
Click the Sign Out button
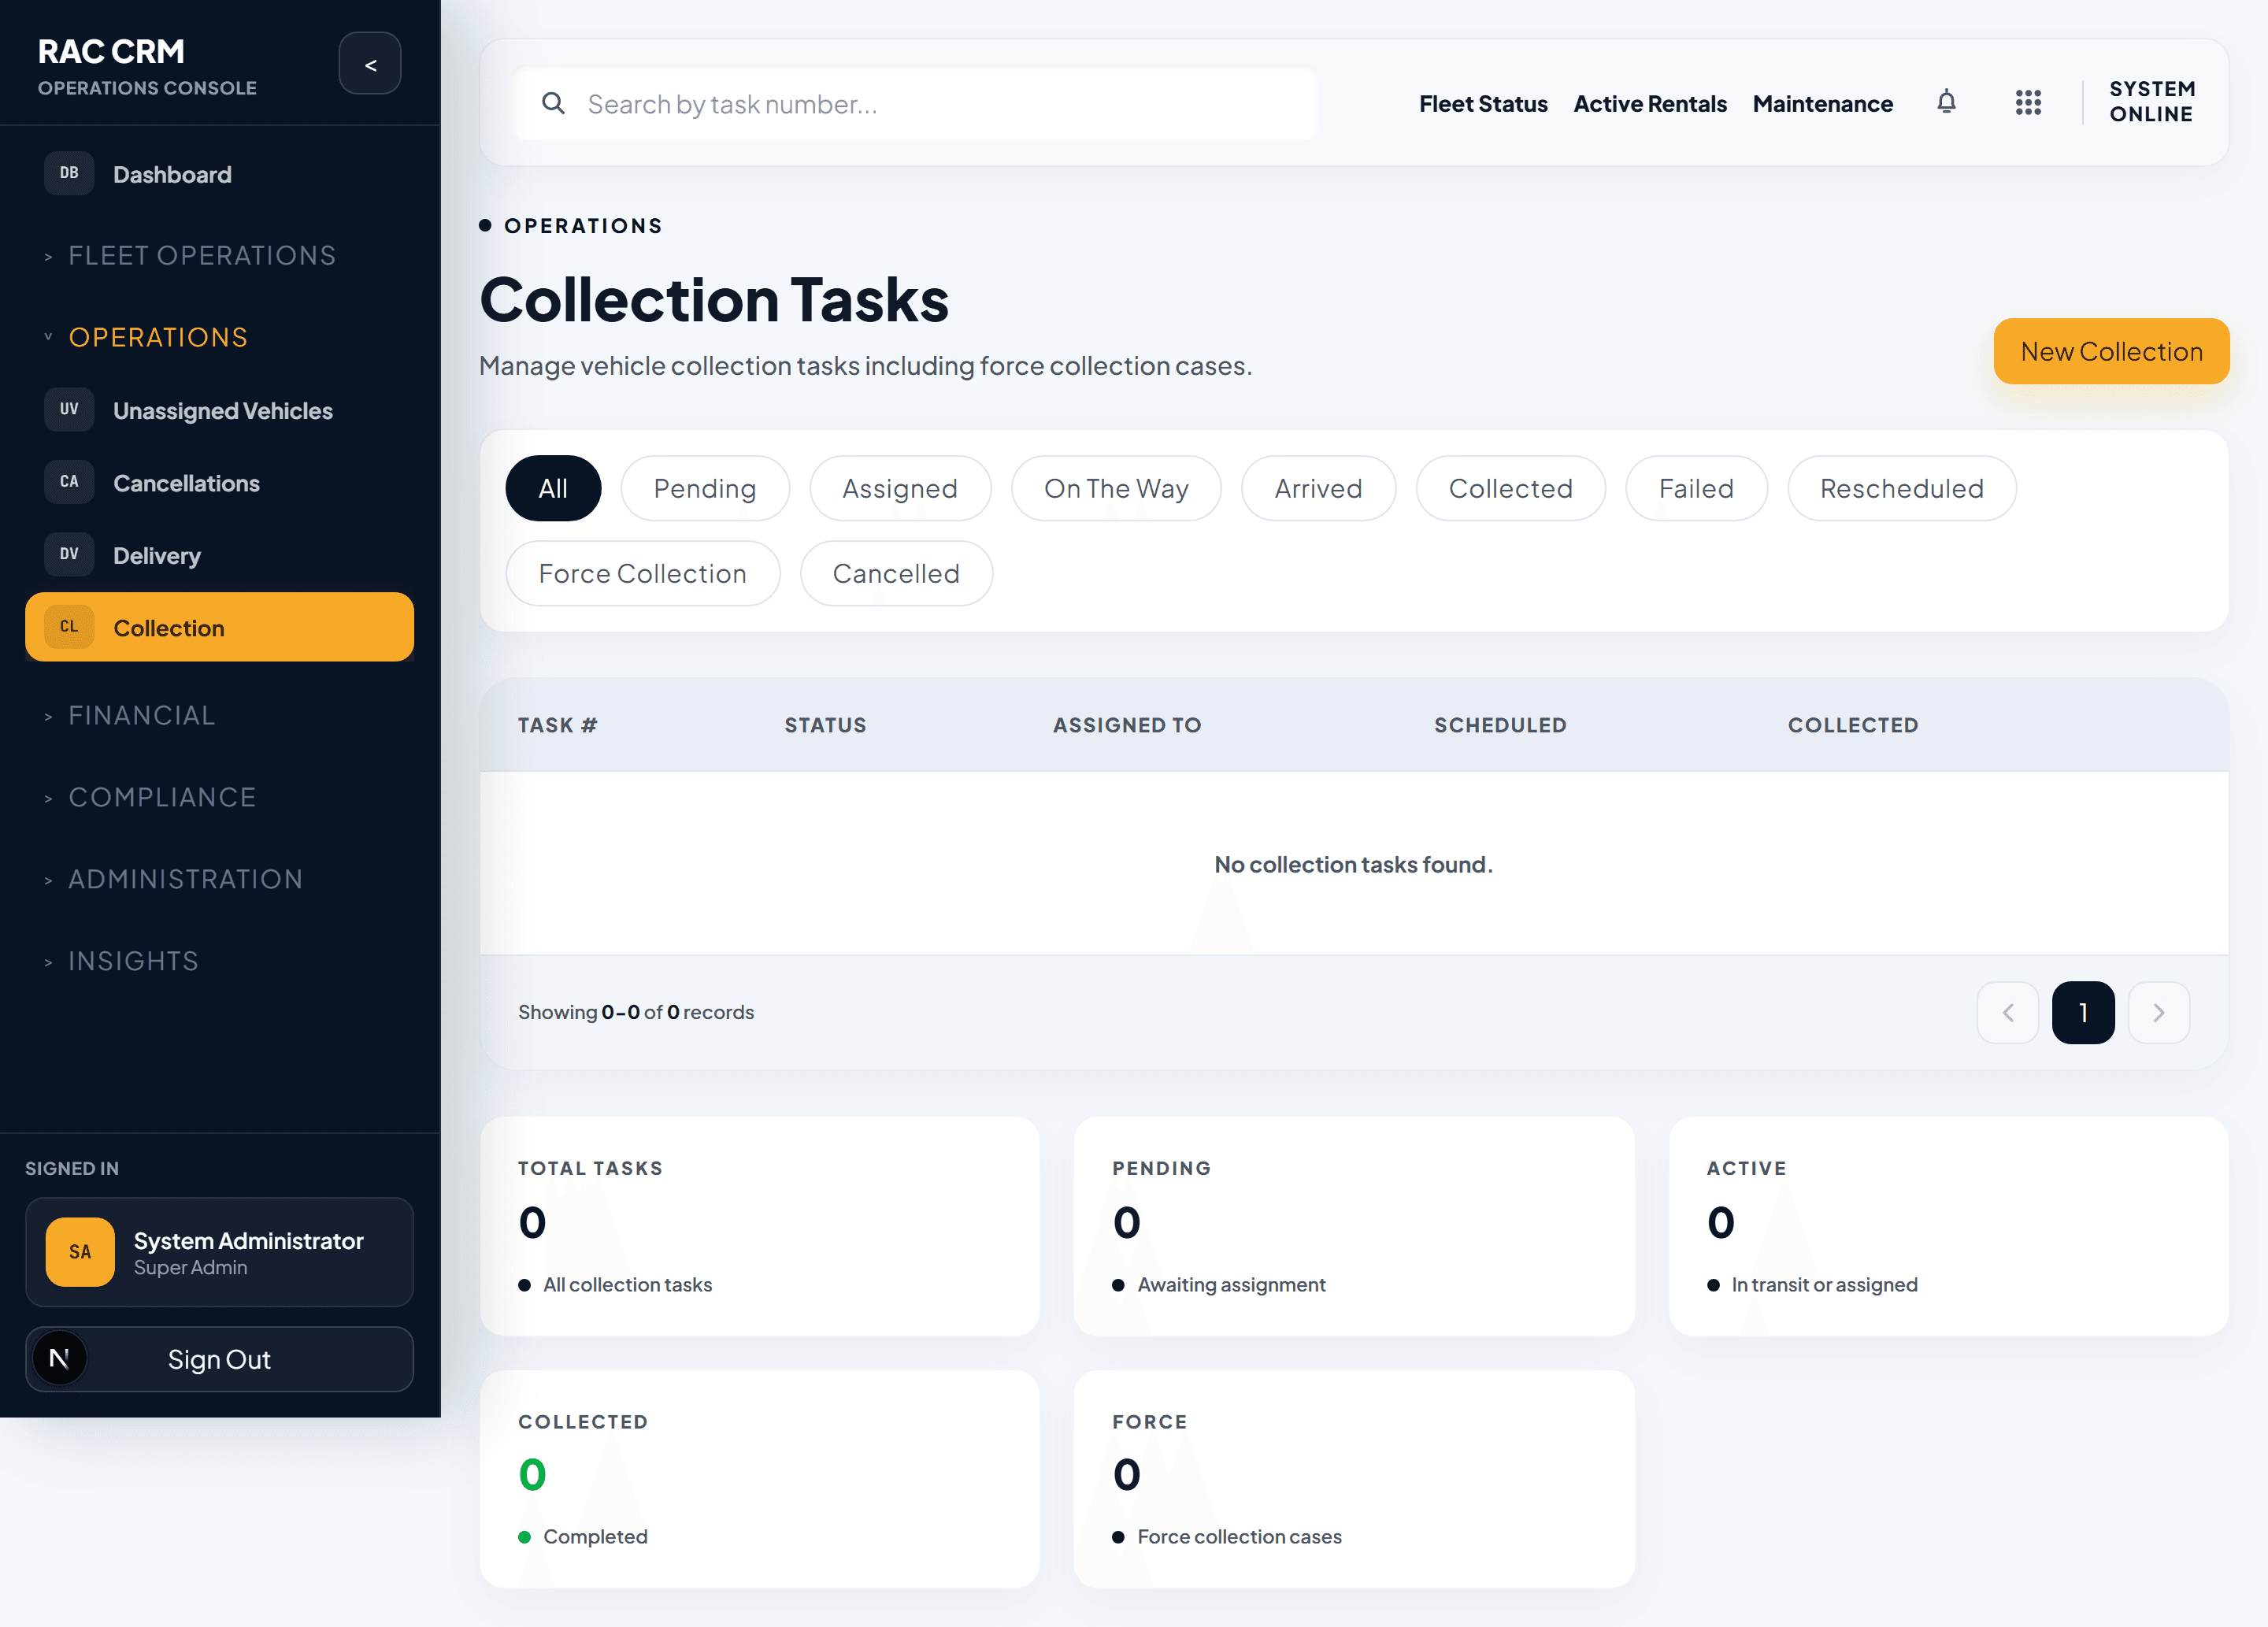(x=219, y=1359)
